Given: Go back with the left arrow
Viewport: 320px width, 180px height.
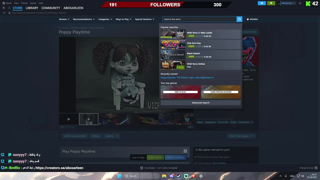Looking at the screenshot, I should click(x=4, y=8).
